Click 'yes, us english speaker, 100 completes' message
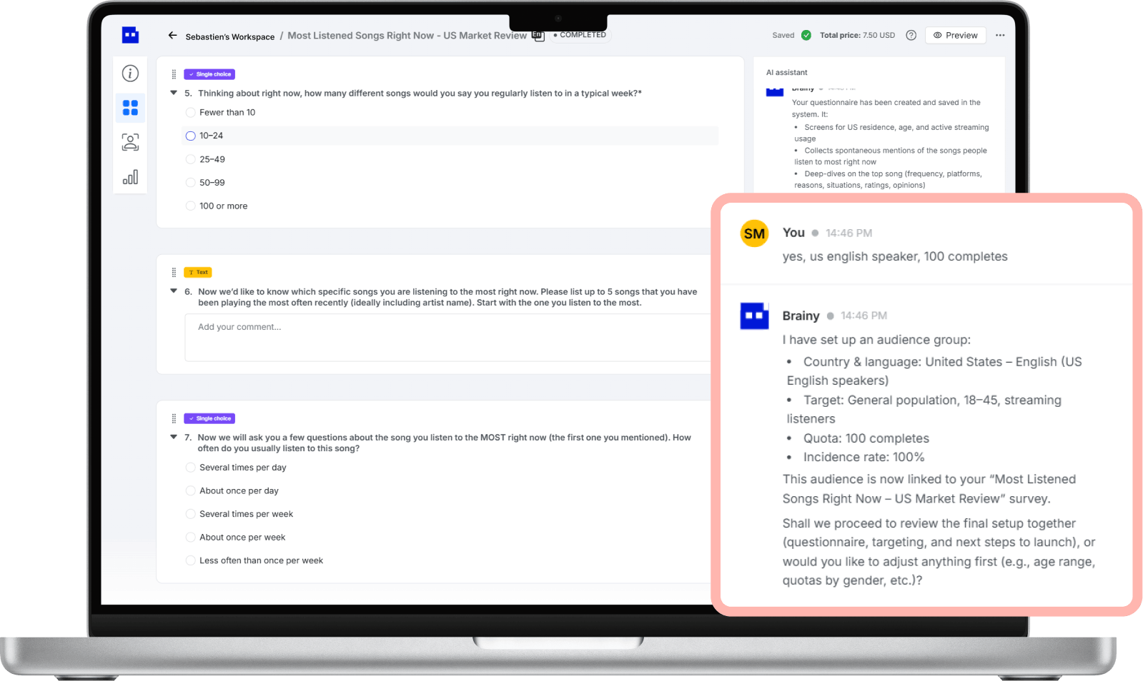The width and height of the screenshot is (1143, 681). point(895,256)
